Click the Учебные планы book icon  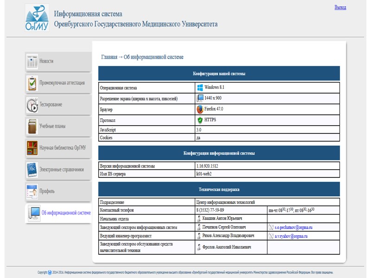coord(32,126)
